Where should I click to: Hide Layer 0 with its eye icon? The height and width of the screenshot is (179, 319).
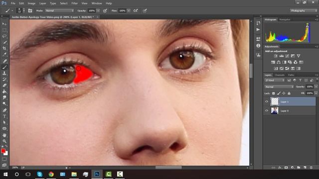pyautogui.click(x=267, y=110)
